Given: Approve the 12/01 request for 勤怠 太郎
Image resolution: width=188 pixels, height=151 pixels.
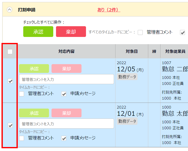Looking at the screenshot, I should [34, 113].
